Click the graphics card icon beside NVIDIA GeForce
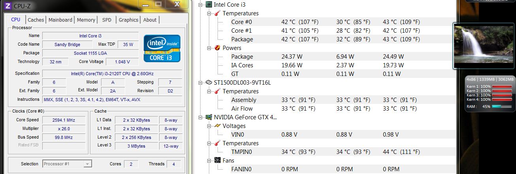This screenshot has width=516, height=174. (208, 117)
